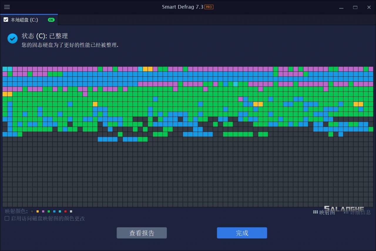The image size is (376, 251).
Task: Click the 完成 button
Action: click(x=242, y=232)
